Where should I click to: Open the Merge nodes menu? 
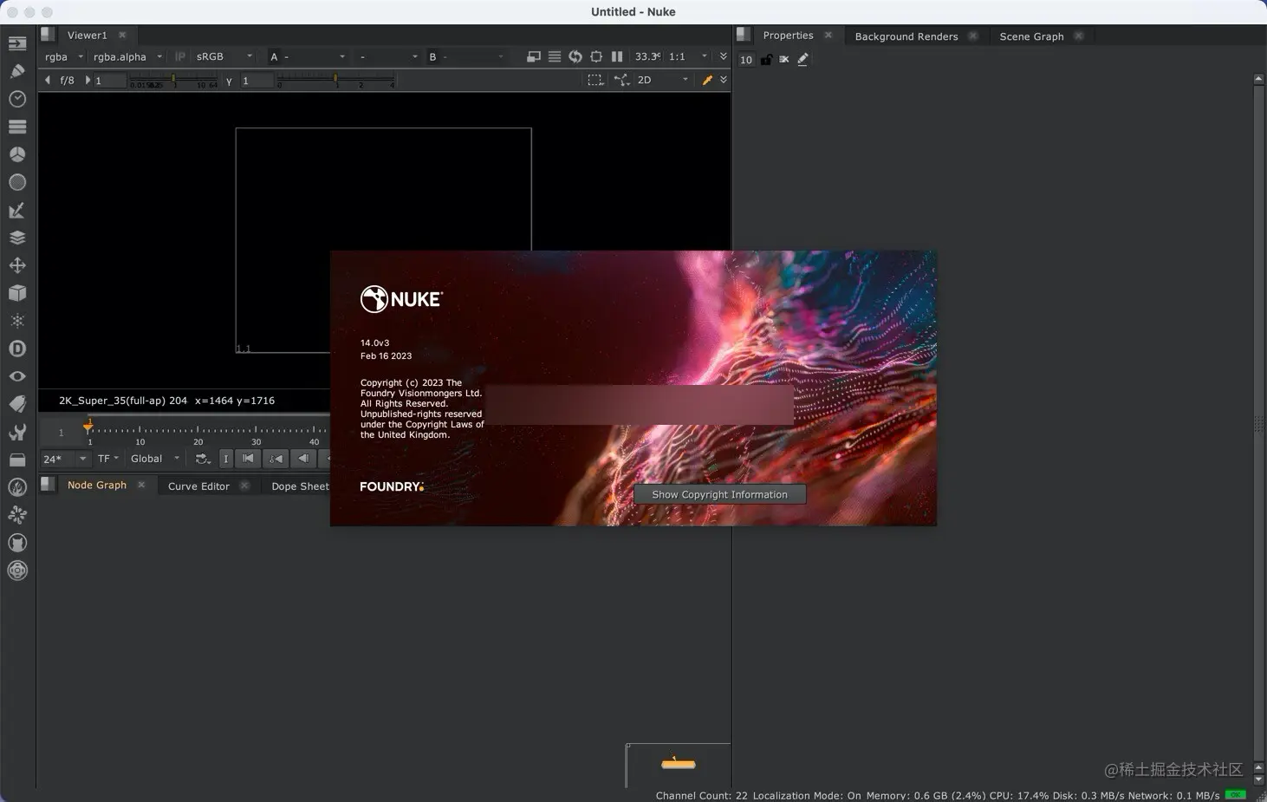tap(17, 238)
